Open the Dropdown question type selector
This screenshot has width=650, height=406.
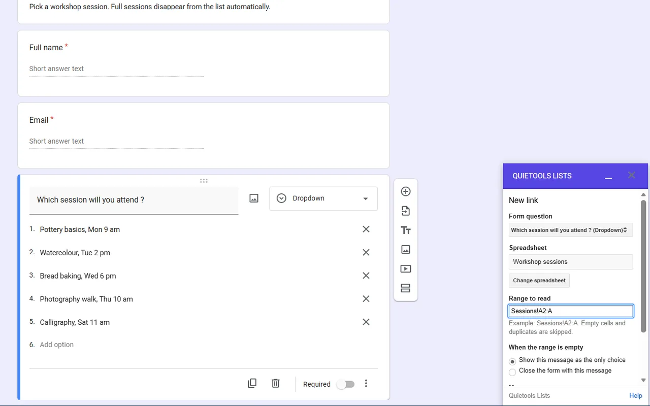[x=323, y=198]
